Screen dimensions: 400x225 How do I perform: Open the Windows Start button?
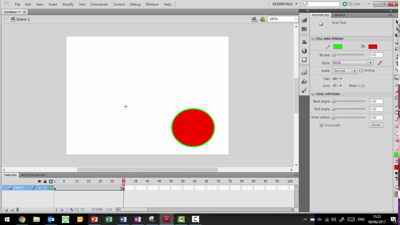tap(7, 219)
